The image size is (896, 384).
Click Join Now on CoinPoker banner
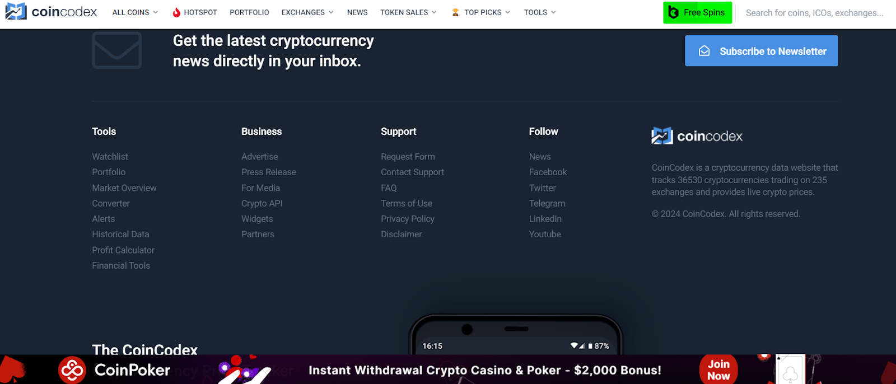pos(718,370)
